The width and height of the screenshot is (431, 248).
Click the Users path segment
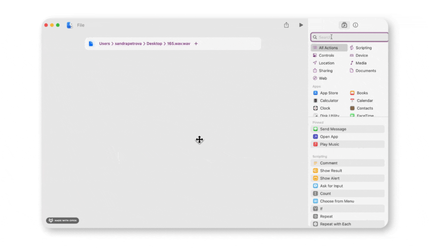(104, 44)
